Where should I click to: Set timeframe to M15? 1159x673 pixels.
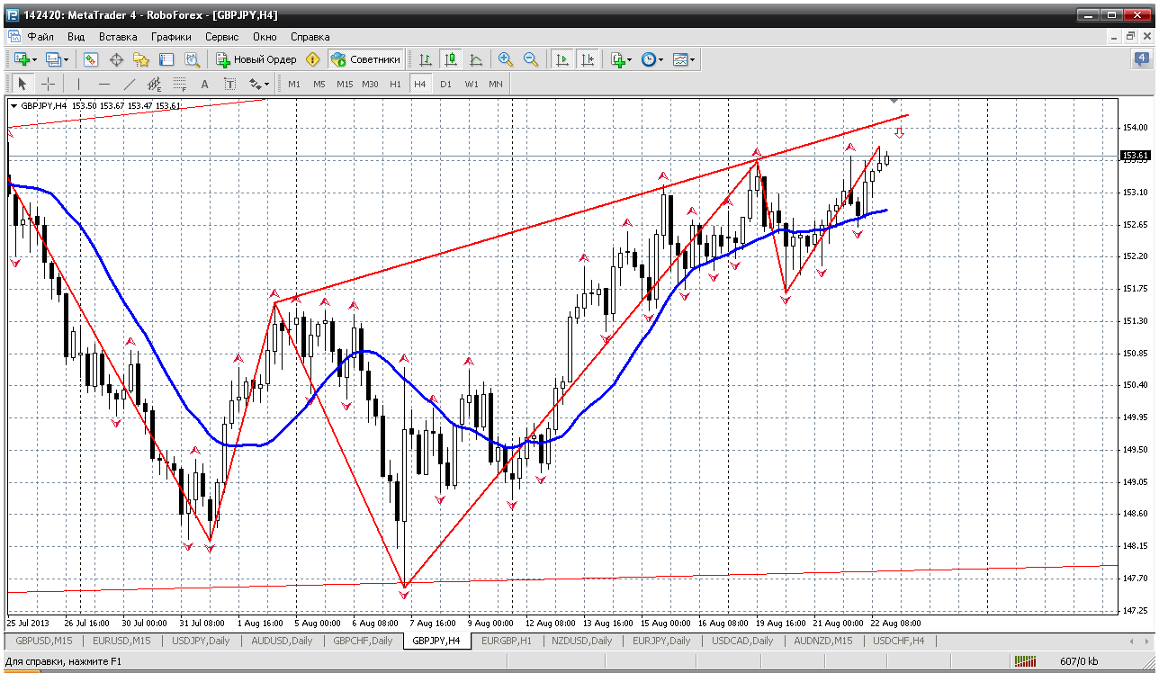click(x=345, y=84)
